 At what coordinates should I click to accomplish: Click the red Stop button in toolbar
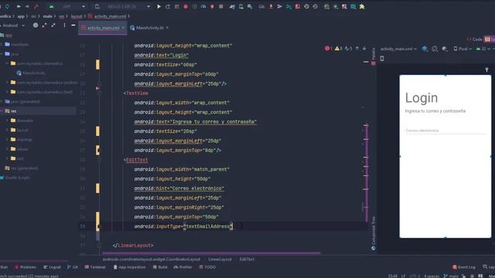pyautogui.click(x=221, y=6)
